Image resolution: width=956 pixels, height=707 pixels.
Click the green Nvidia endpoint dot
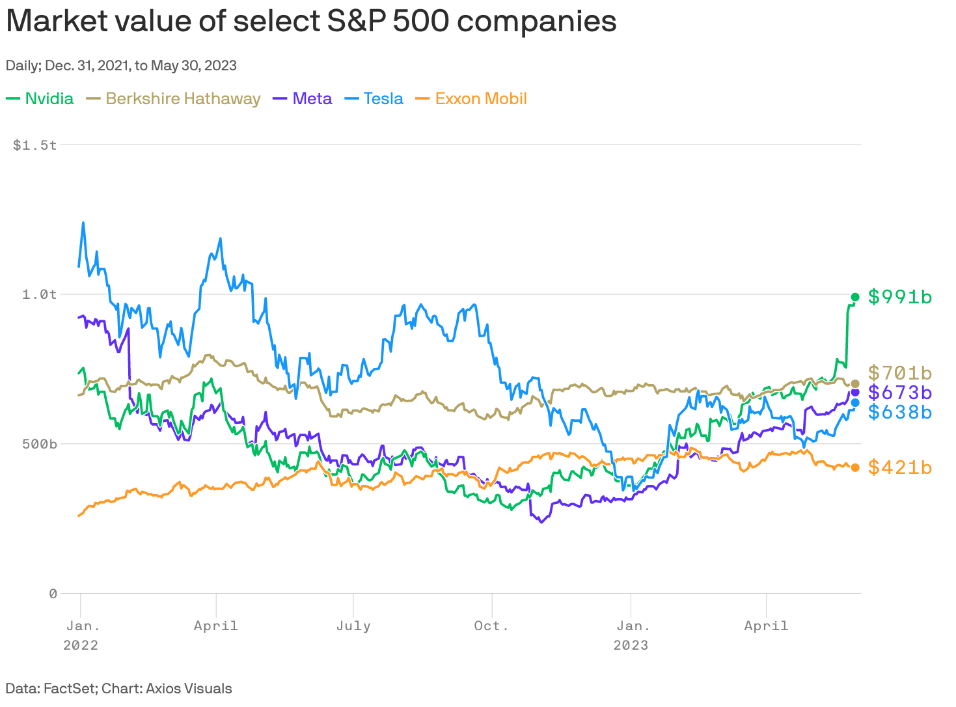(x=855, y=297)
